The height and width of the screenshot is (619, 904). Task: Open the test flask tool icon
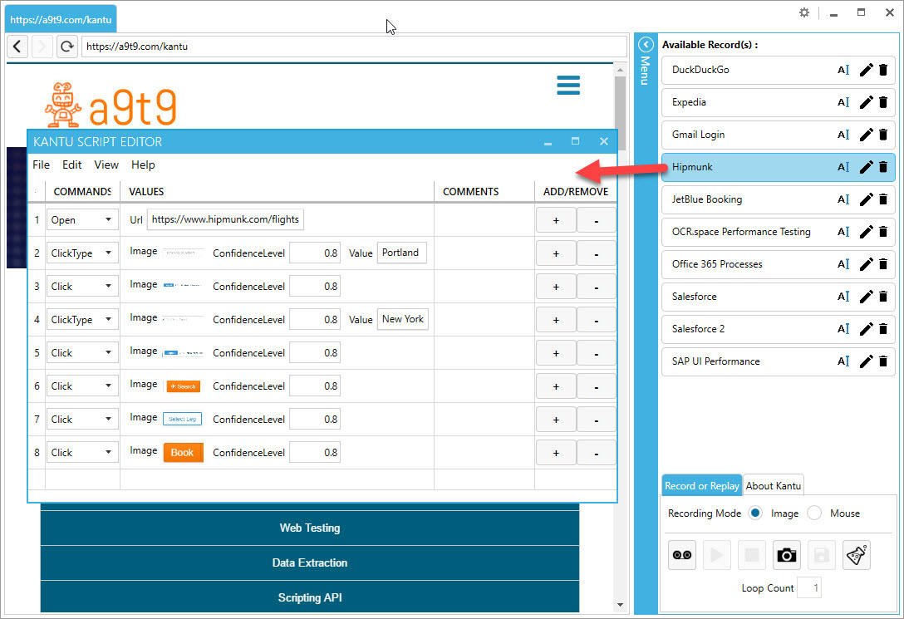point(857,555)
